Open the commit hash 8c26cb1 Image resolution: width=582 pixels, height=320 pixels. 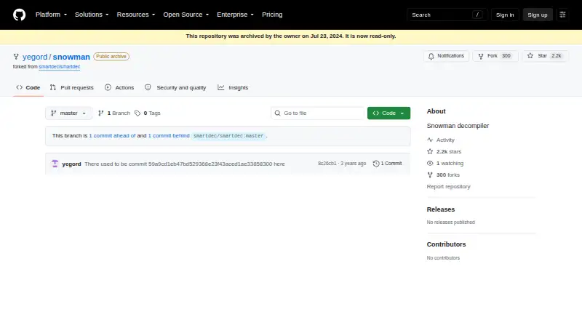pos(327,164)
